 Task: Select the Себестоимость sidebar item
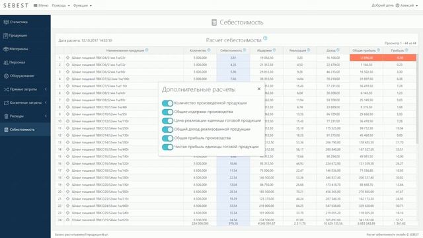25,130
